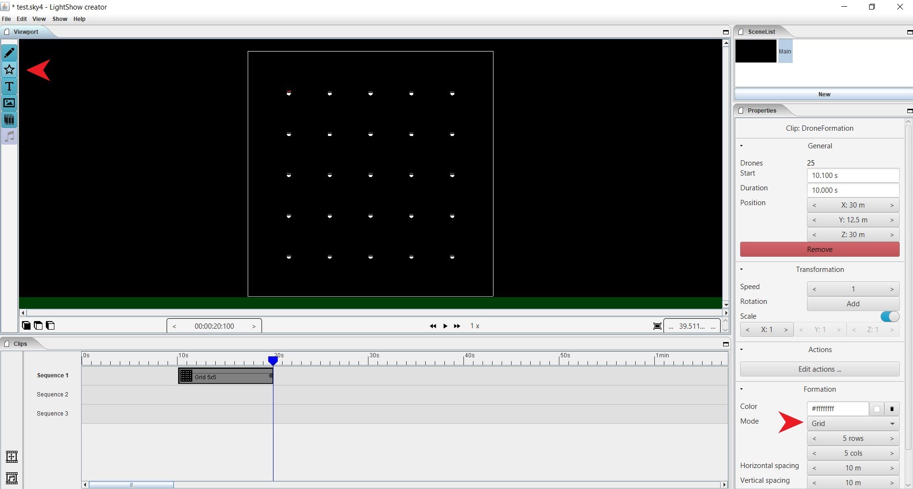The height and width of the screenshot is (489, 913).
Task: Switch to second cube view mode
Action: click(x=38, y=325)
